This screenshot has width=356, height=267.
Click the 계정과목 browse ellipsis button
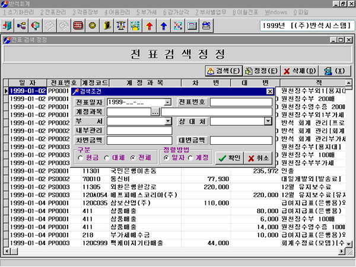click(x=155, y=112)
